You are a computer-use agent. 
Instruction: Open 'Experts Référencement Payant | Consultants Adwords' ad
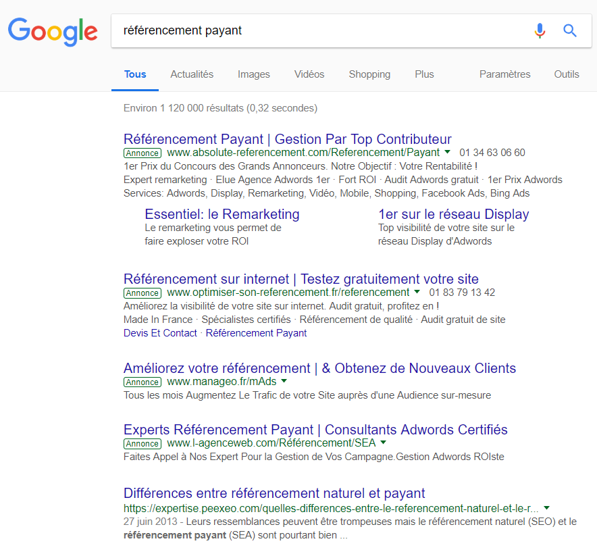pyautogui.click(x=315, y=430)
